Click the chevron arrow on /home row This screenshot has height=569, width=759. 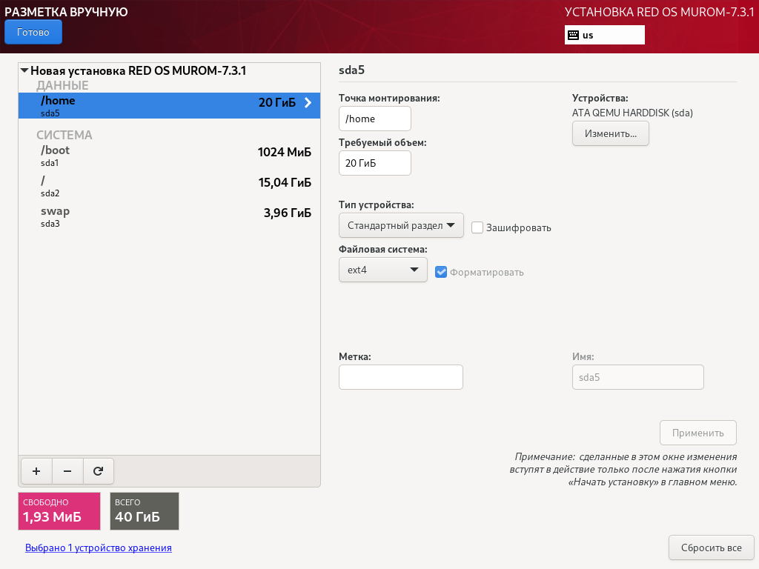[308, 102]
